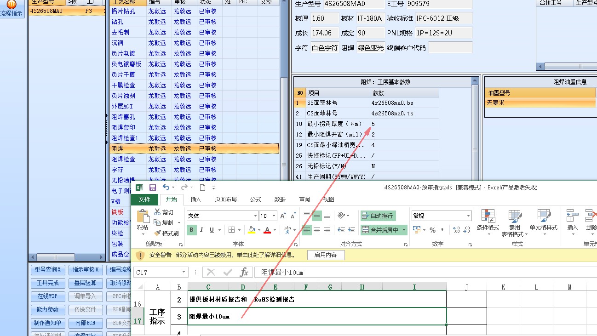Image resolution: width=597 pixels, height=336 pixels.
Task: Toggle underline formatting
Action: coord(212,230)
